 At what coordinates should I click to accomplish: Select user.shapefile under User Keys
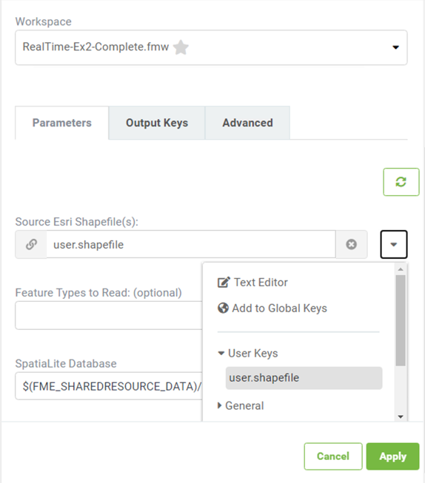(304, 378)
